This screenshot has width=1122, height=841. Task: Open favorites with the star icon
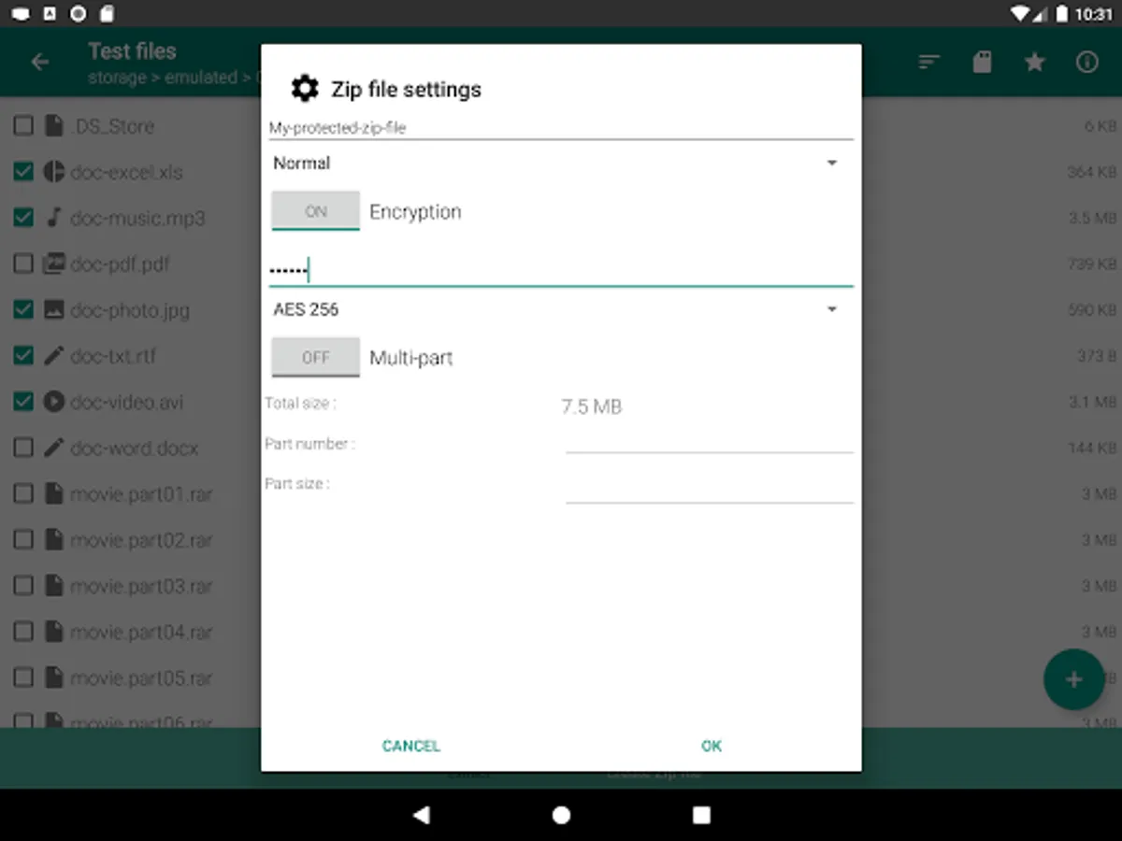1034,63
